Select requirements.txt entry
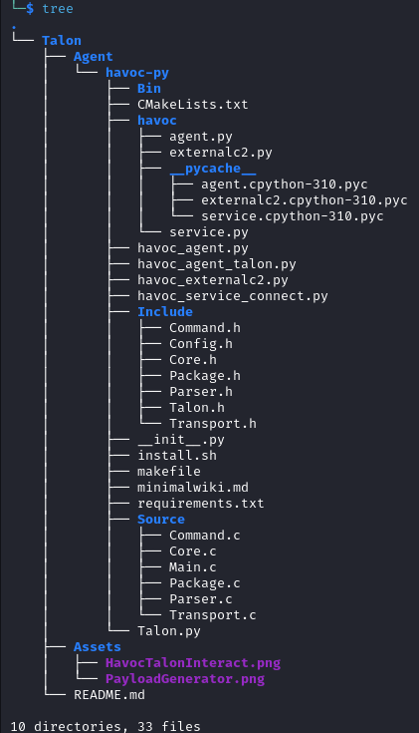The height and width of the screenshot is (733, 419). click(201, 504)
